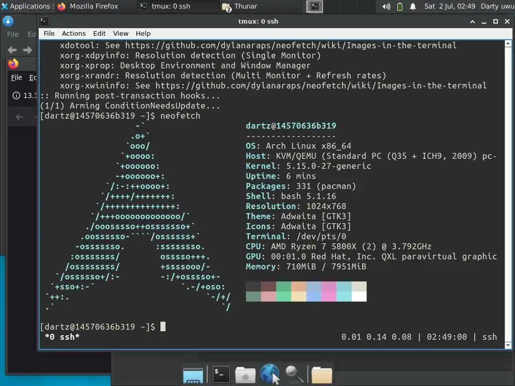Click the 'Packages: 331 (pacman)' line
Image resolution: width=515 pixels, height=386 pixels.
coord(301,186)
